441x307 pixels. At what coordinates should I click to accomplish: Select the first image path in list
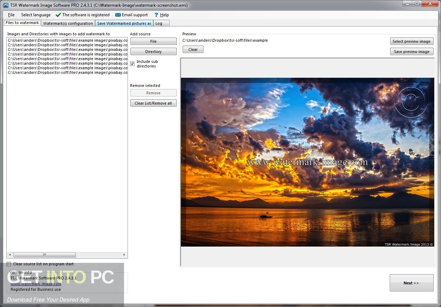pos(67,40)
